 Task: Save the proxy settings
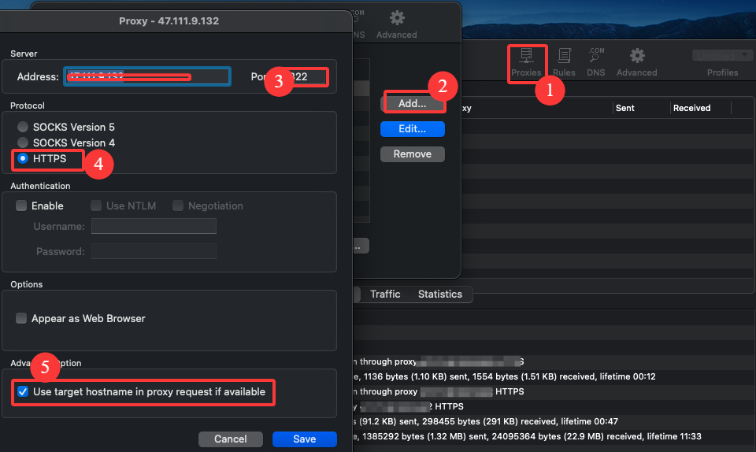[x=304, y=439]
